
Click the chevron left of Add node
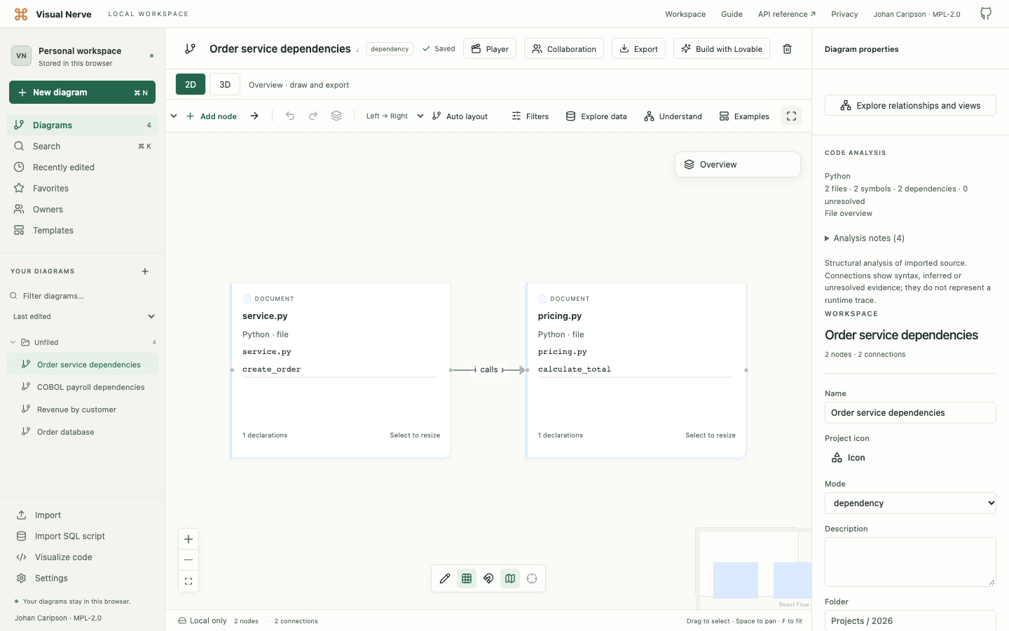point(174,116)
